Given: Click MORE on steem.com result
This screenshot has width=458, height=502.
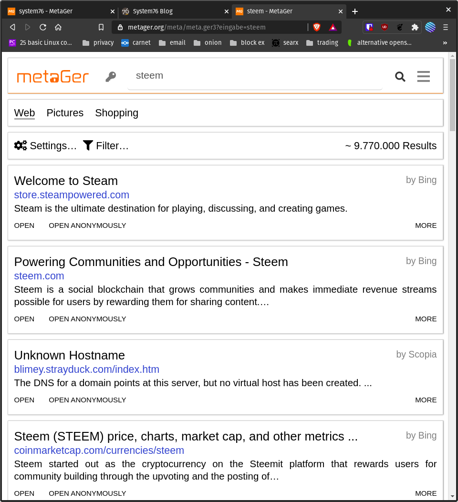Looking at the screenshot, I should click(426, 319).
